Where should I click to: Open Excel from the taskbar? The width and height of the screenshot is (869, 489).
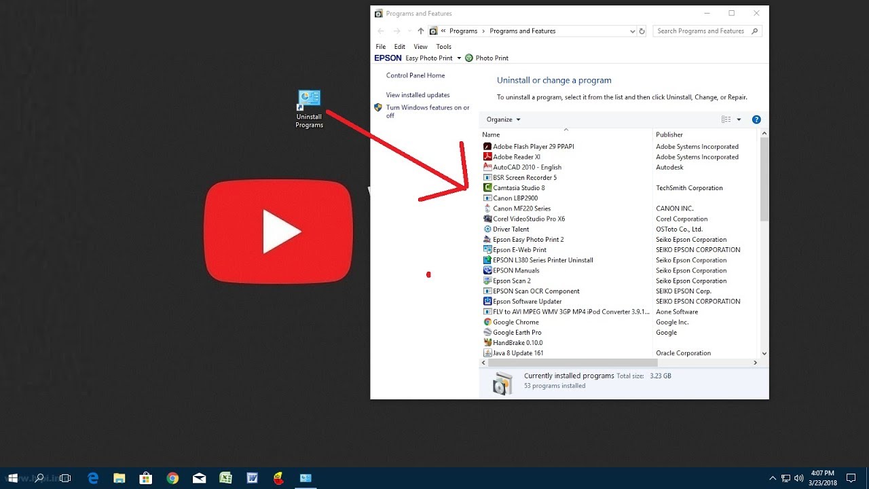[x=225, y=478]
